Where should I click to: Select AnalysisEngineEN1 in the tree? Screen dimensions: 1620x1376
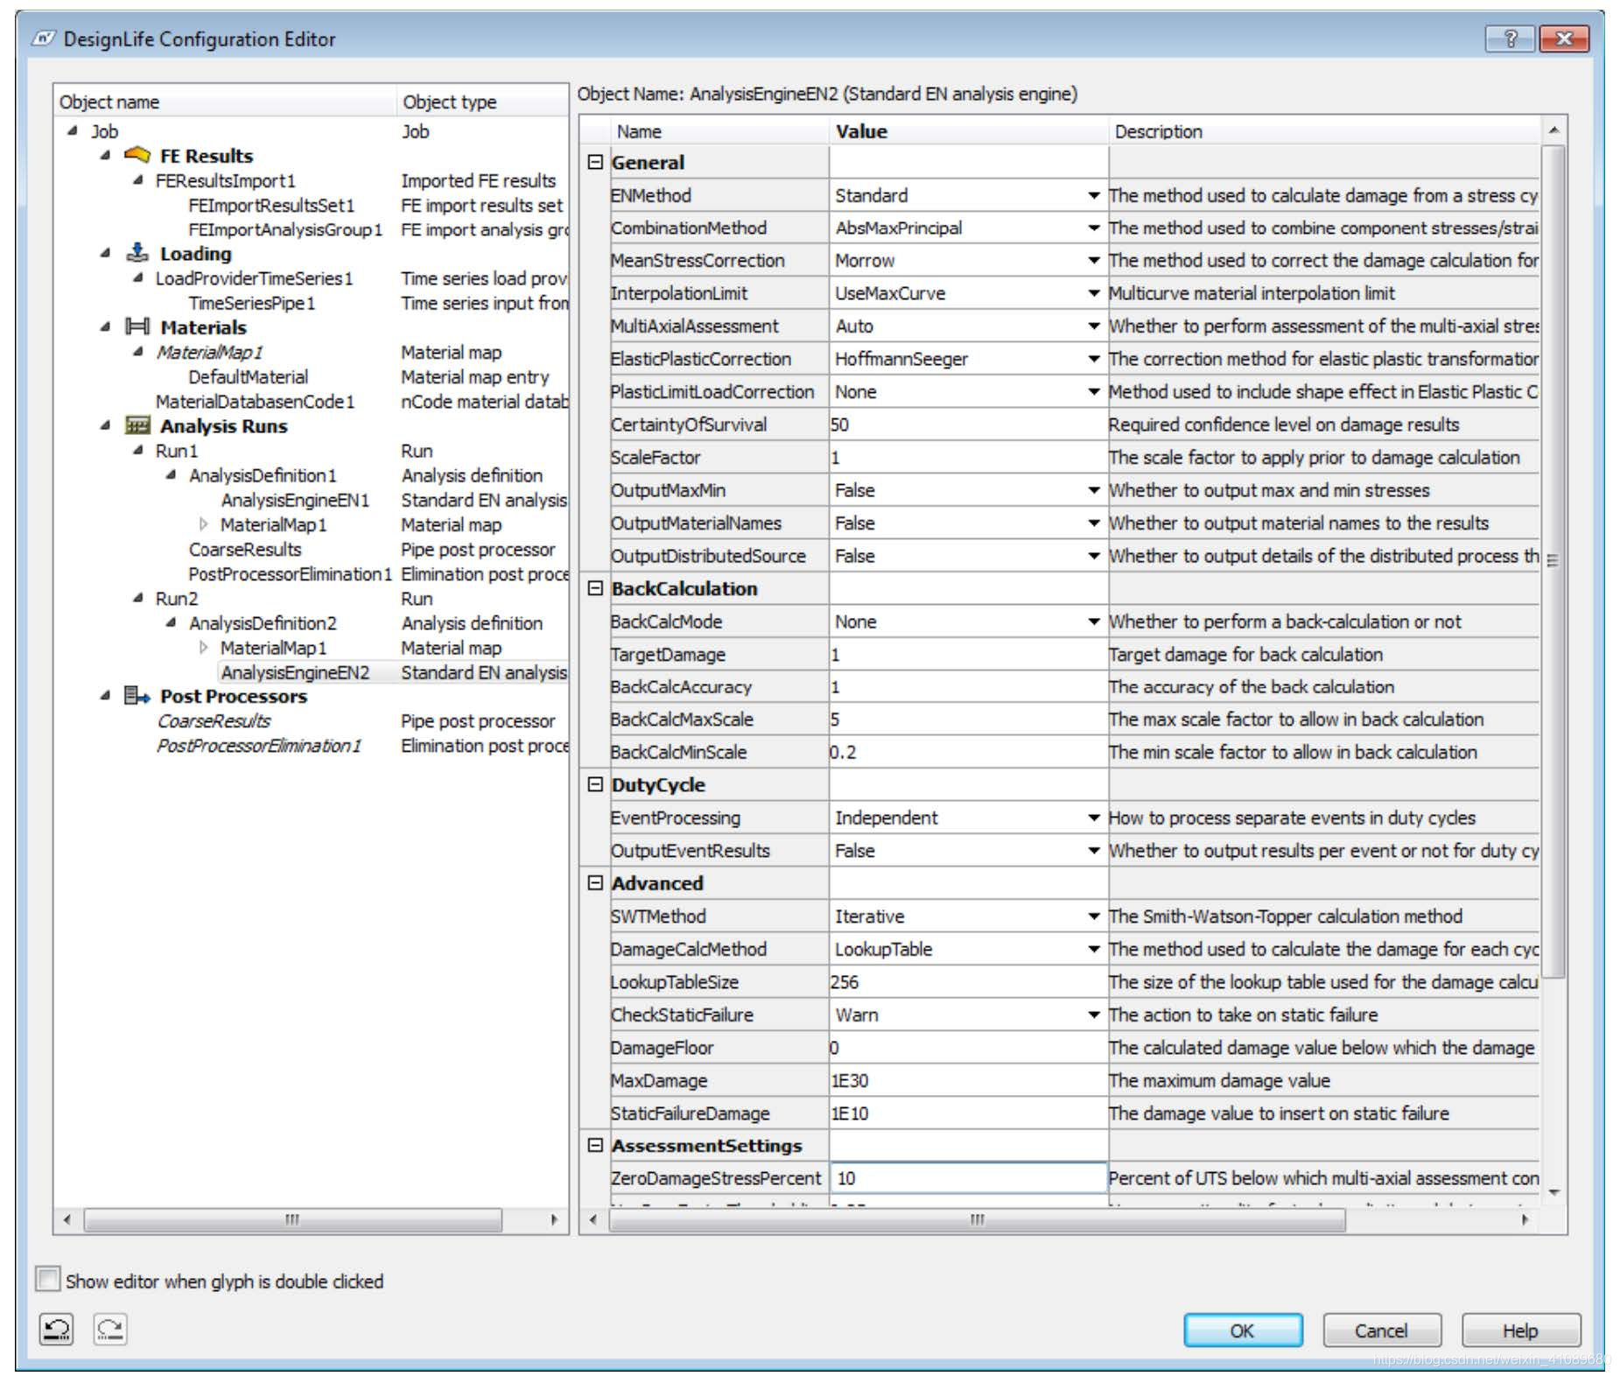tap(295, 500)
